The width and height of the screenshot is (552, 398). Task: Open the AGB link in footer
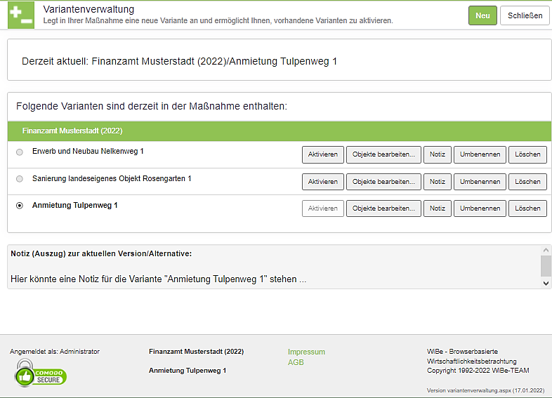tap(296, 363)
